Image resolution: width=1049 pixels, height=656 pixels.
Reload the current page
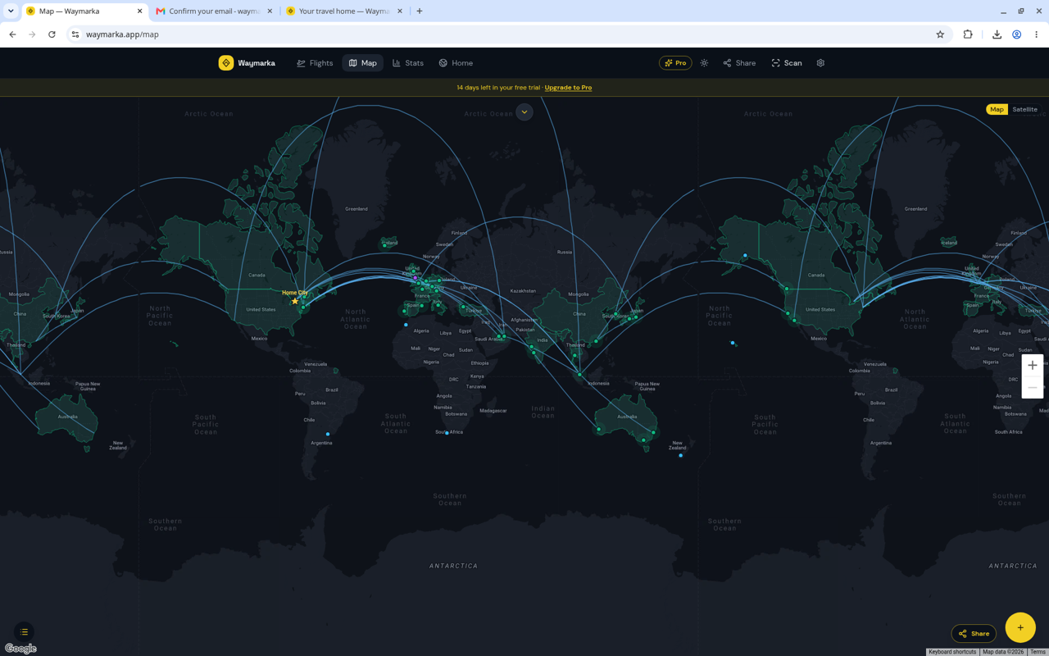tap(52, 34)
